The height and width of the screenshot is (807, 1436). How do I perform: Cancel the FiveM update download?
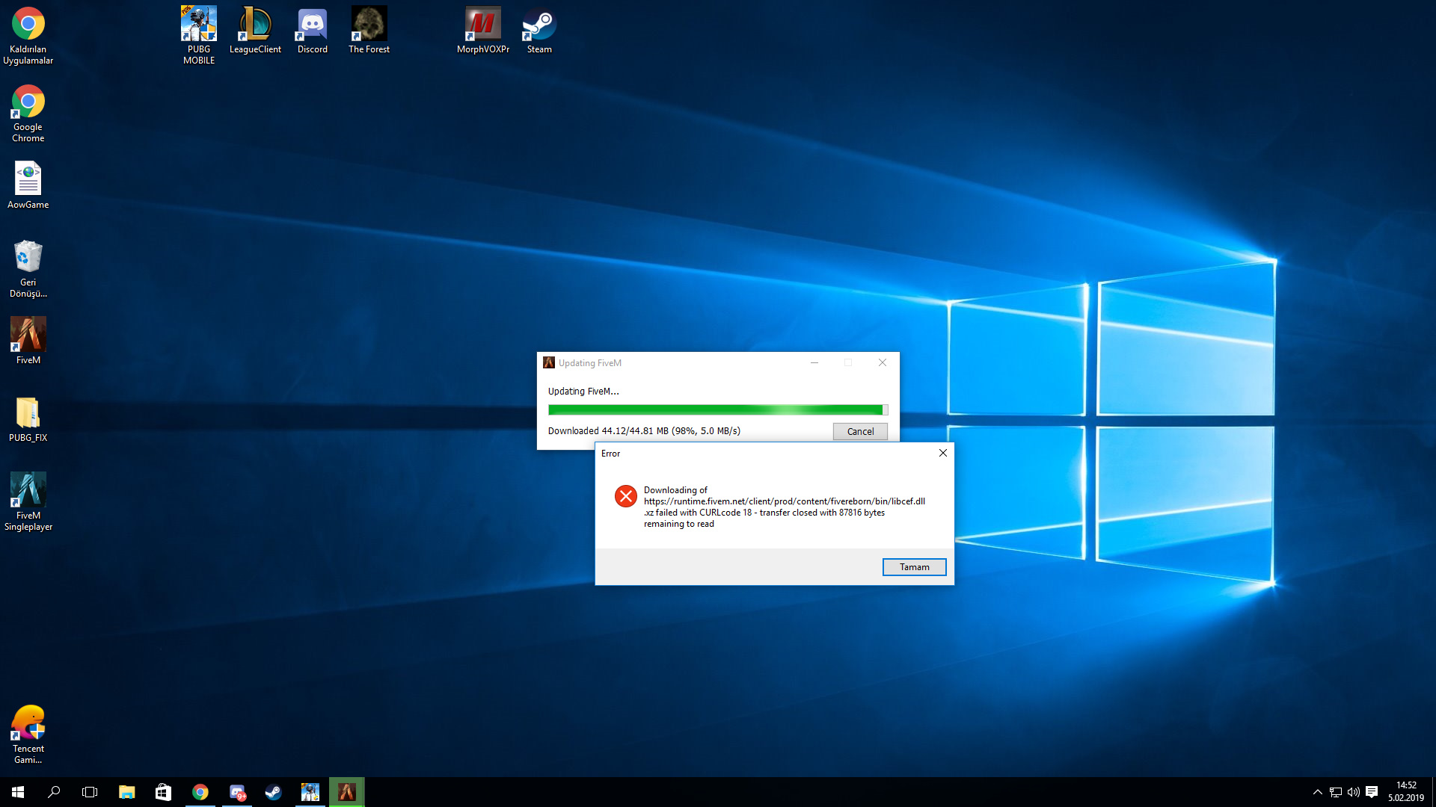pos(860,431)
